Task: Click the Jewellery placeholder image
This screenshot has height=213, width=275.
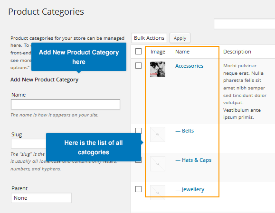Action: (x=158, y=193)
